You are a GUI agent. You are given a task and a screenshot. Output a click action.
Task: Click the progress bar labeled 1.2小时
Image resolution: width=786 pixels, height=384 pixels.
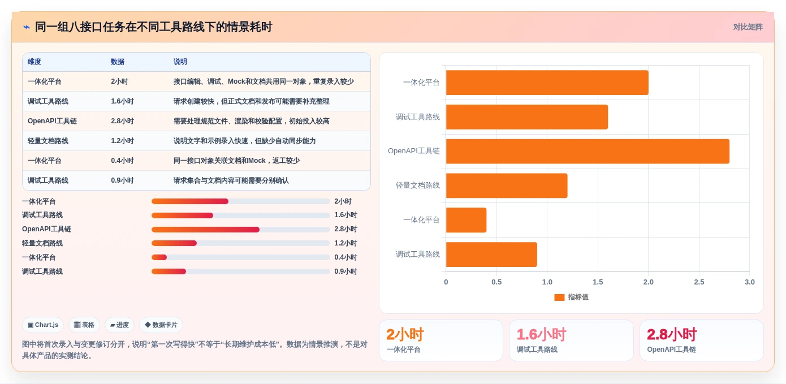pos(241,243)
